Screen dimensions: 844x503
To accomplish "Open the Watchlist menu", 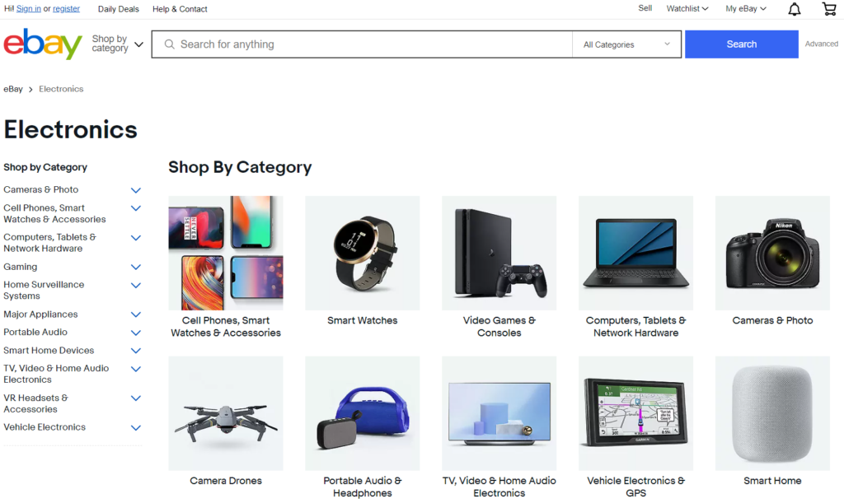I will 687,9.
